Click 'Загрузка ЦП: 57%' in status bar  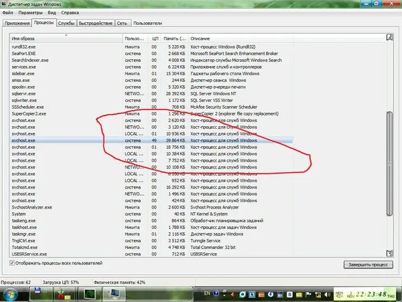[61, 283]
